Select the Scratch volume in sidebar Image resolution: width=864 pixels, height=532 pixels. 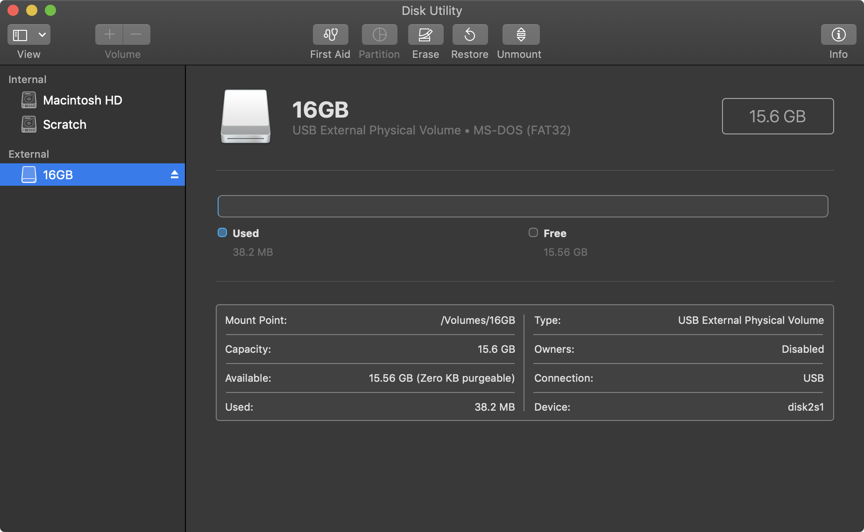(64, 124)
